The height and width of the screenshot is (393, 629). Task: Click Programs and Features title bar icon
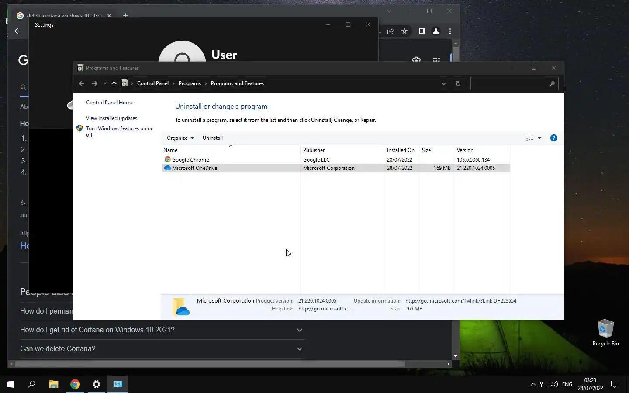click(80, 68)
